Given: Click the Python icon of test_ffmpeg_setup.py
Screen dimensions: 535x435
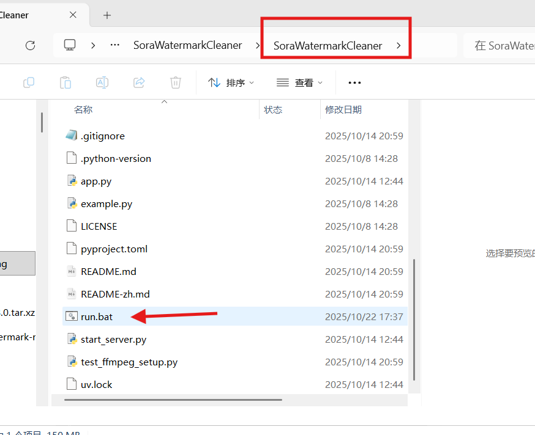Looking at the screenshot, I should coord(72,362).
